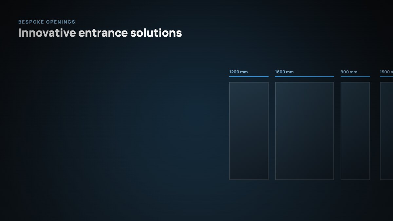Select the door panel under 1800 mm
The height and width of the screenshot is (221, 393).
(305, 131)
